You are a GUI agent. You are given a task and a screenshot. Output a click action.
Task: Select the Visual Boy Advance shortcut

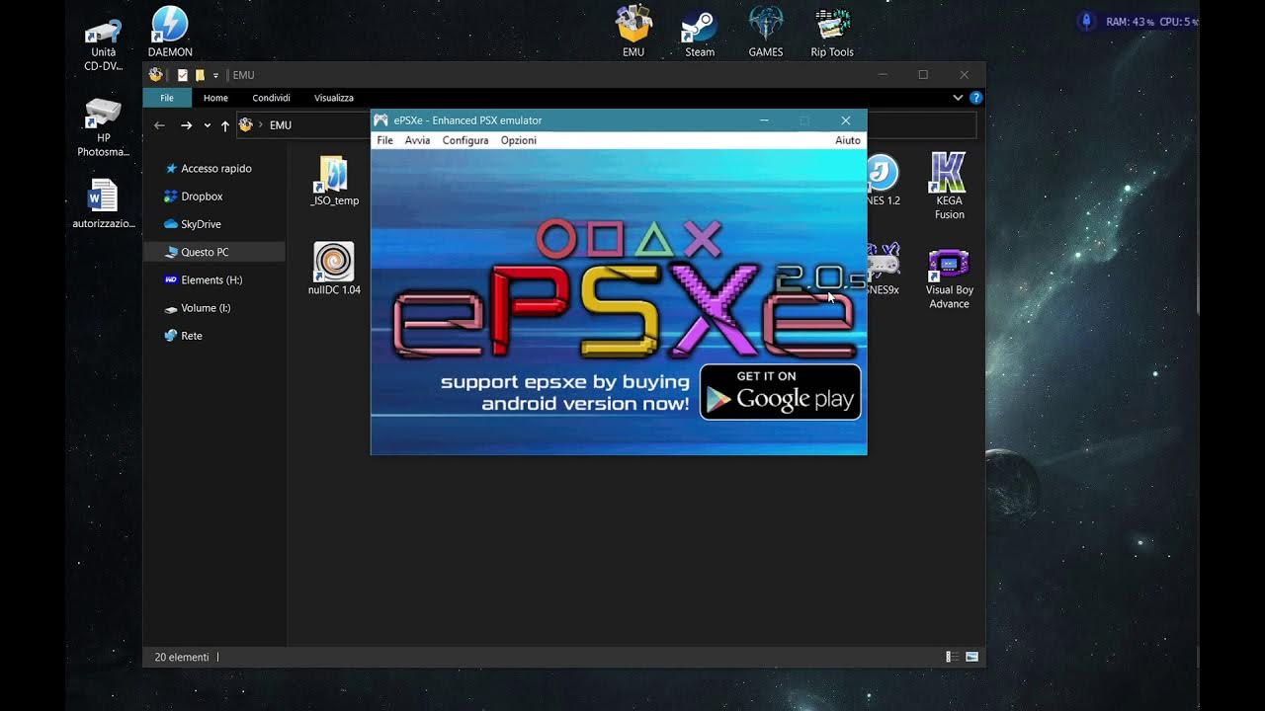pyautogui.click(x=949, y=276)
